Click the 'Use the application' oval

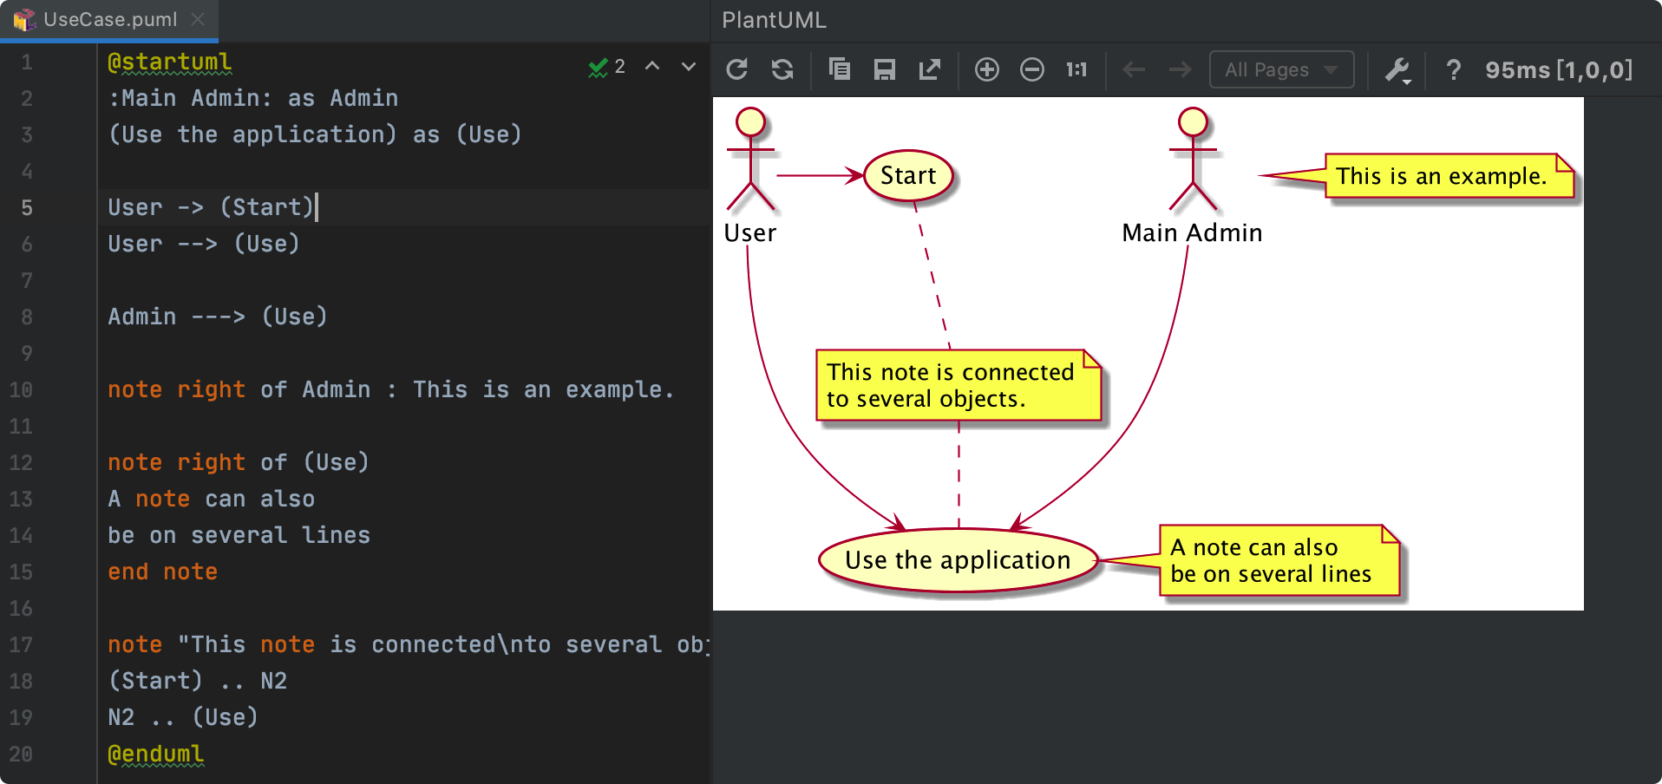pyautogui.click(x=958, y=560)
